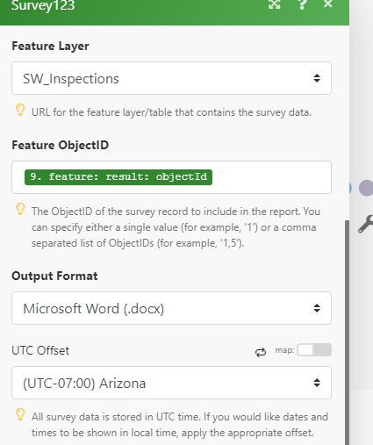Toggle the map switch for UTC Offset
Viewport: 373px width, 445px height.
pos(314,350)
